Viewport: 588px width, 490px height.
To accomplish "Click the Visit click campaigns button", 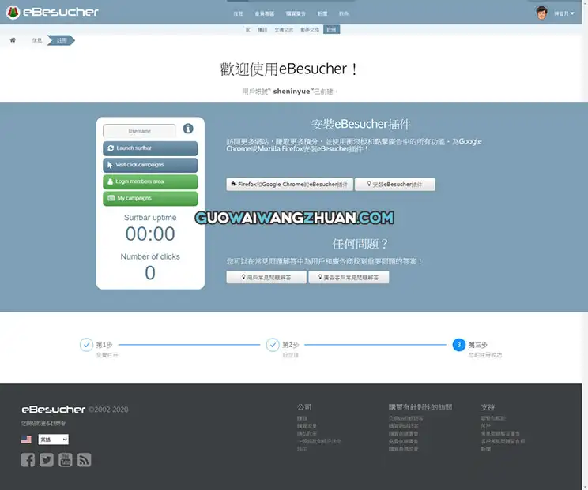I will (150, 165).
